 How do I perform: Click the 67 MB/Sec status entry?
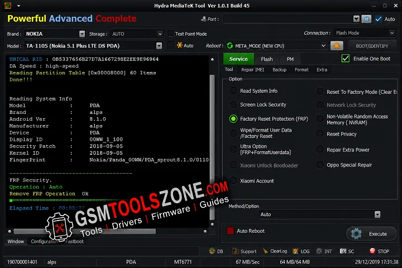pos(248,262)
